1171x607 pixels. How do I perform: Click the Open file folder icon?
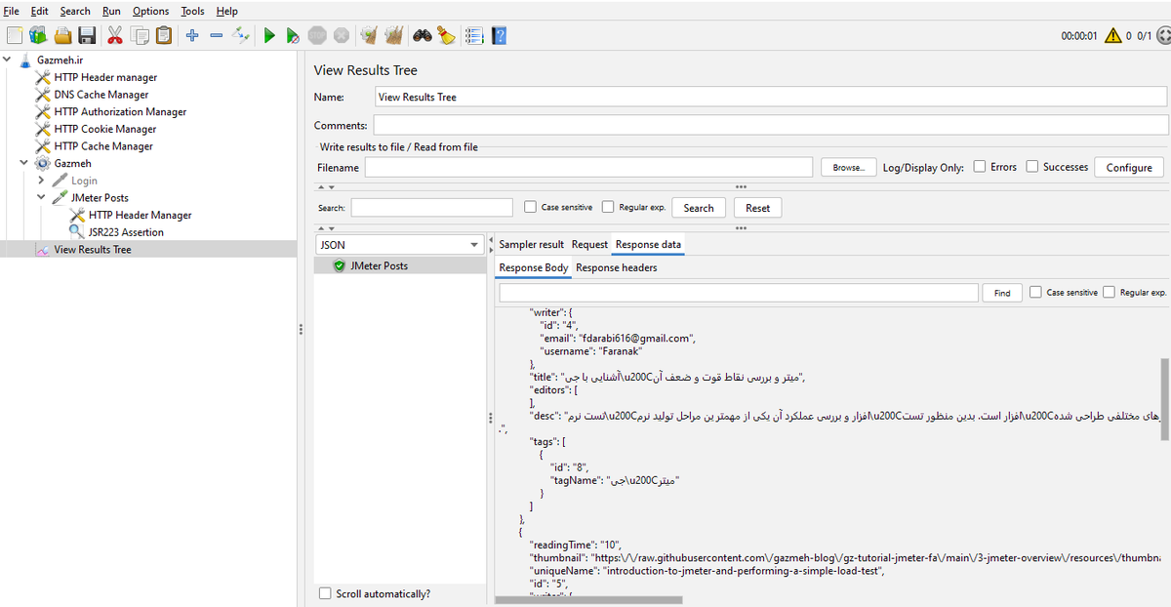[x=63, y=36]
